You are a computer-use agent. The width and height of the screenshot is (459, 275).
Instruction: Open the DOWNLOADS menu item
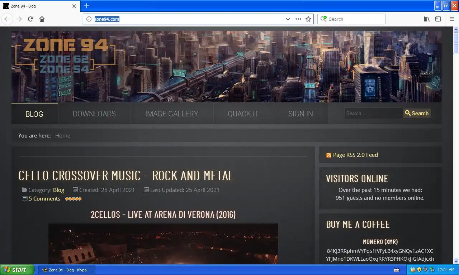[94, 114]
